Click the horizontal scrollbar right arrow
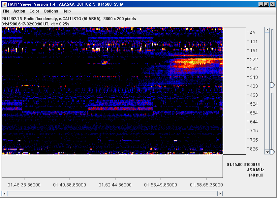277x198 pixels. 220,193
